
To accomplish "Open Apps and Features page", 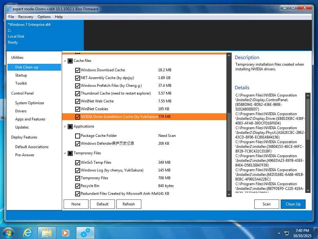I will coord(30,119).
